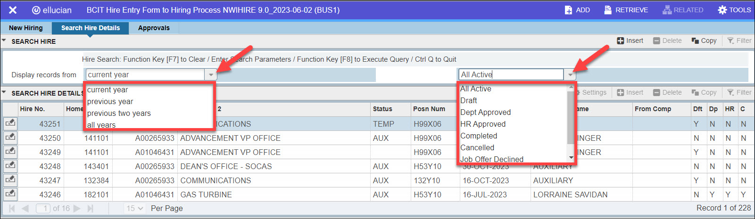755x219 pixels.
Task: Collapse the SEARCH HIRE DETAILS section
Action: 4,93
